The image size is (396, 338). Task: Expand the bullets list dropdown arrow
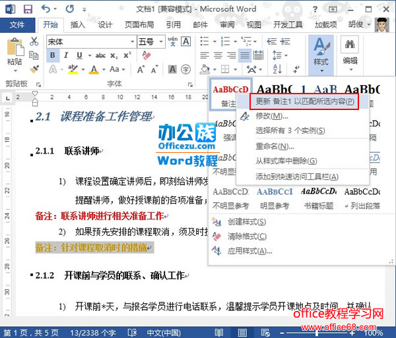tap(214, 42)
